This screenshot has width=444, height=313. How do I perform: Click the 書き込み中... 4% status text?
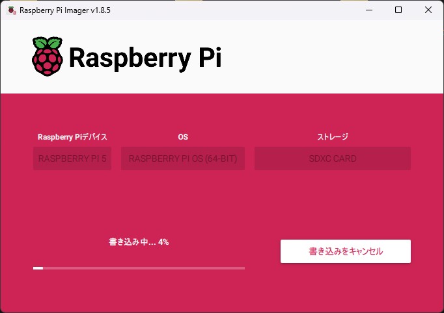139,242
